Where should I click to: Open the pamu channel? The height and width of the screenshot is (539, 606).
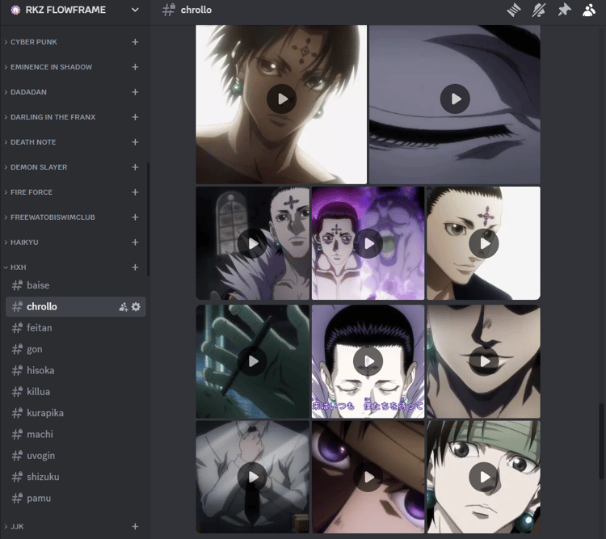pos(76,498)
